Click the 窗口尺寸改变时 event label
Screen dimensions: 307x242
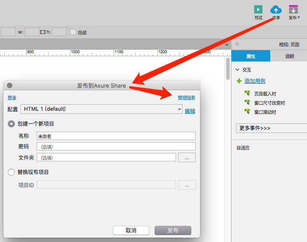pyautogui.click(x=269, y=103)
